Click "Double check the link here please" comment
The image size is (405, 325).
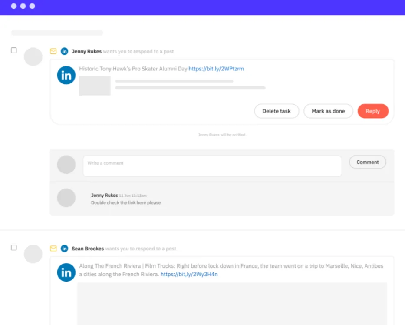pyautogui.click(x=126, y=203)
